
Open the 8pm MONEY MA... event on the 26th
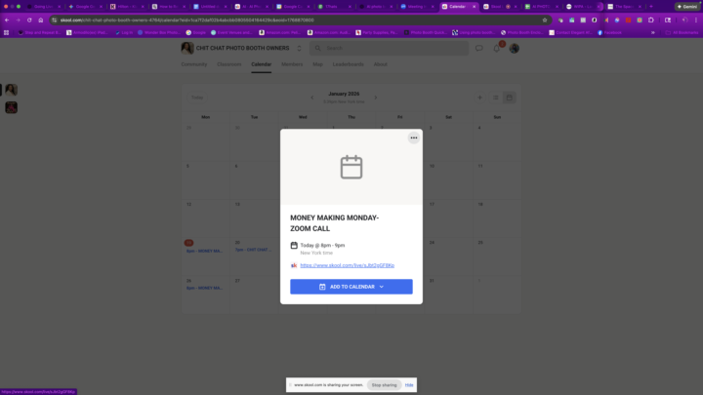click(x=204, y=288)
